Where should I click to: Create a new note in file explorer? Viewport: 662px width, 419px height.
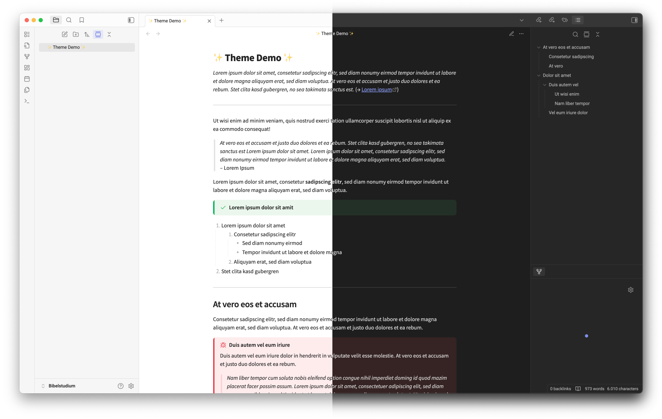(65, 34)
